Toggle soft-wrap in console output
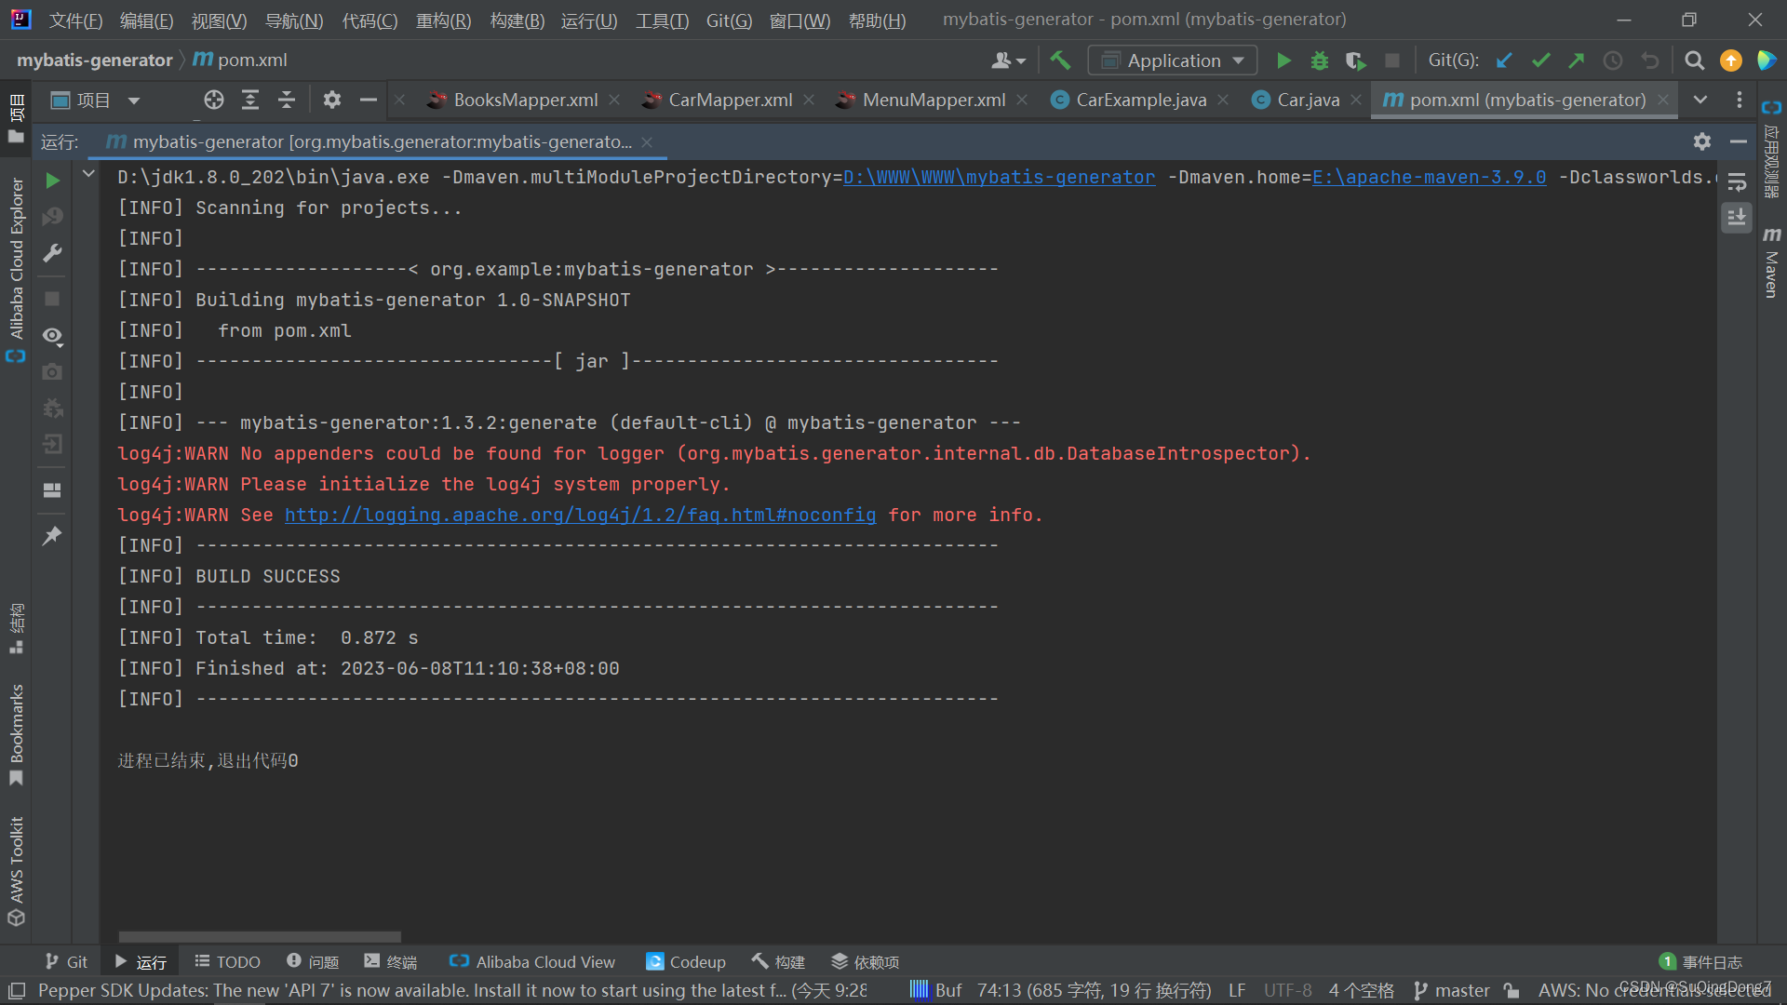Screen dimensions: 1787x1005 (1737, 182)
